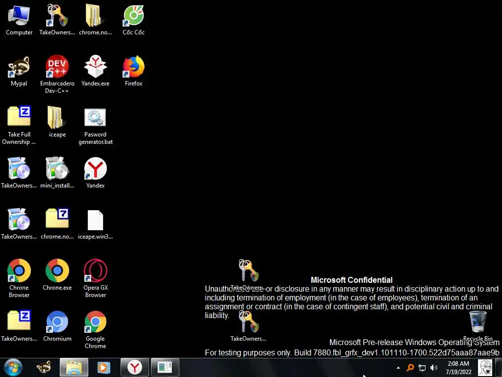
Task: Select the chrome.no 7z archive icon
Action: 57,224
